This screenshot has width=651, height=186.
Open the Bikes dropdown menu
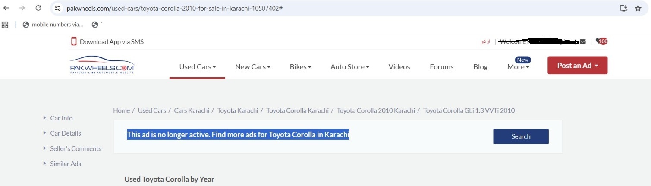300,67
